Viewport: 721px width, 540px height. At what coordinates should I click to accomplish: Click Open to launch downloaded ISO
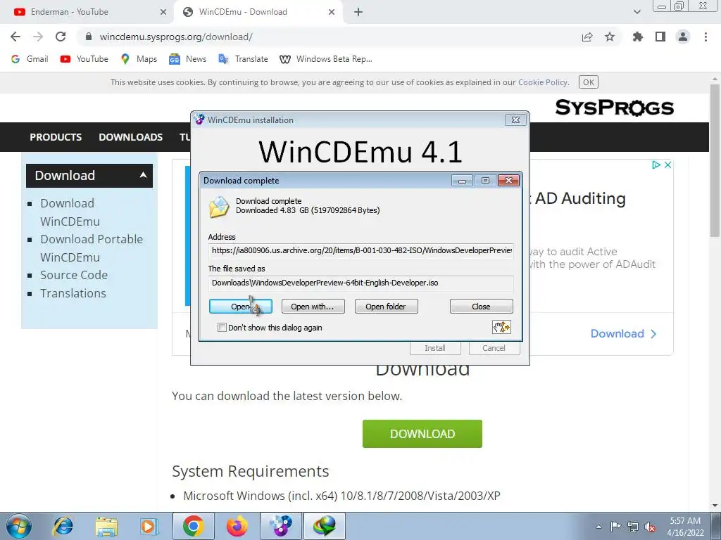[x=241, y=307]
